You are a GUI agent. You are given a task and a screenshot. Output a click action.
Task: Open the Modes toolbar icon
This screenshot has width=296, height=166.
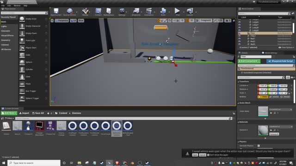85,12
